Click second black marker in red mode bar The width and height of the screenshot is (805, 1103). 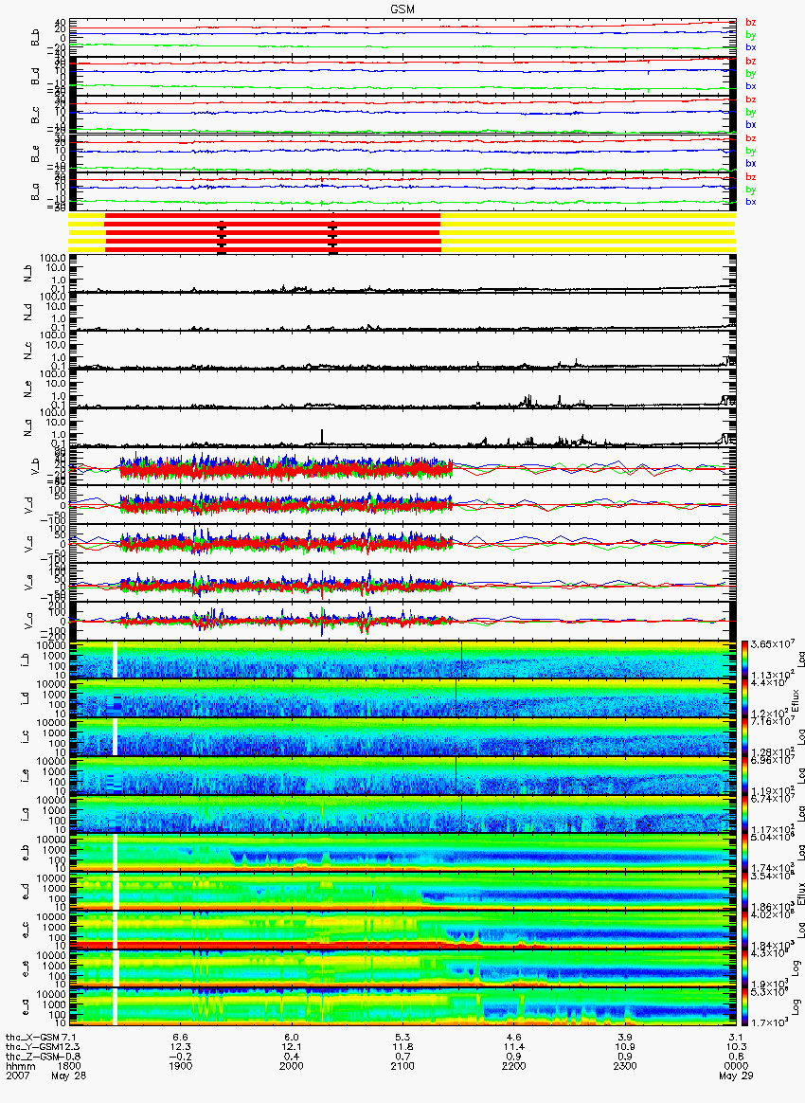pyautogui.click(x=333, y=237)
